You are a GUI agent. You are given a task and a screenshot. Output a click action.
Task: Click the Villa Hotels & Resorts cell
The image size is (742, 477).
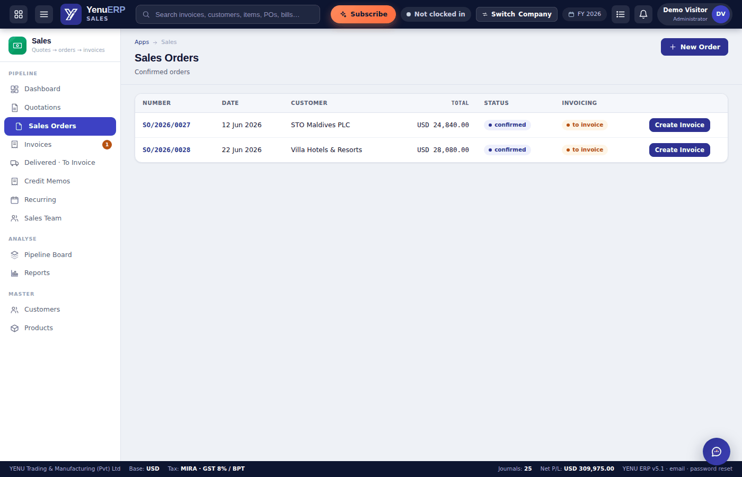point(326,150)
